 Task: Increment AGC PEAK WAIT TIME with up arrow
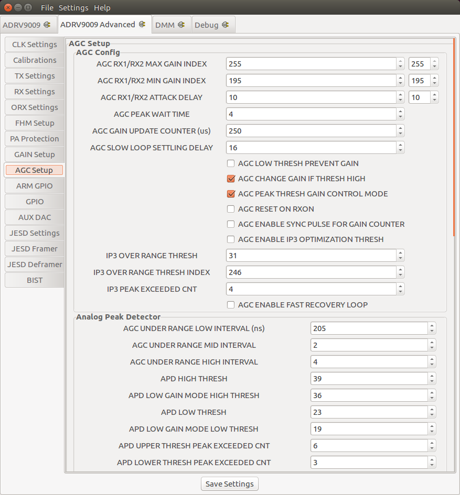400,112
